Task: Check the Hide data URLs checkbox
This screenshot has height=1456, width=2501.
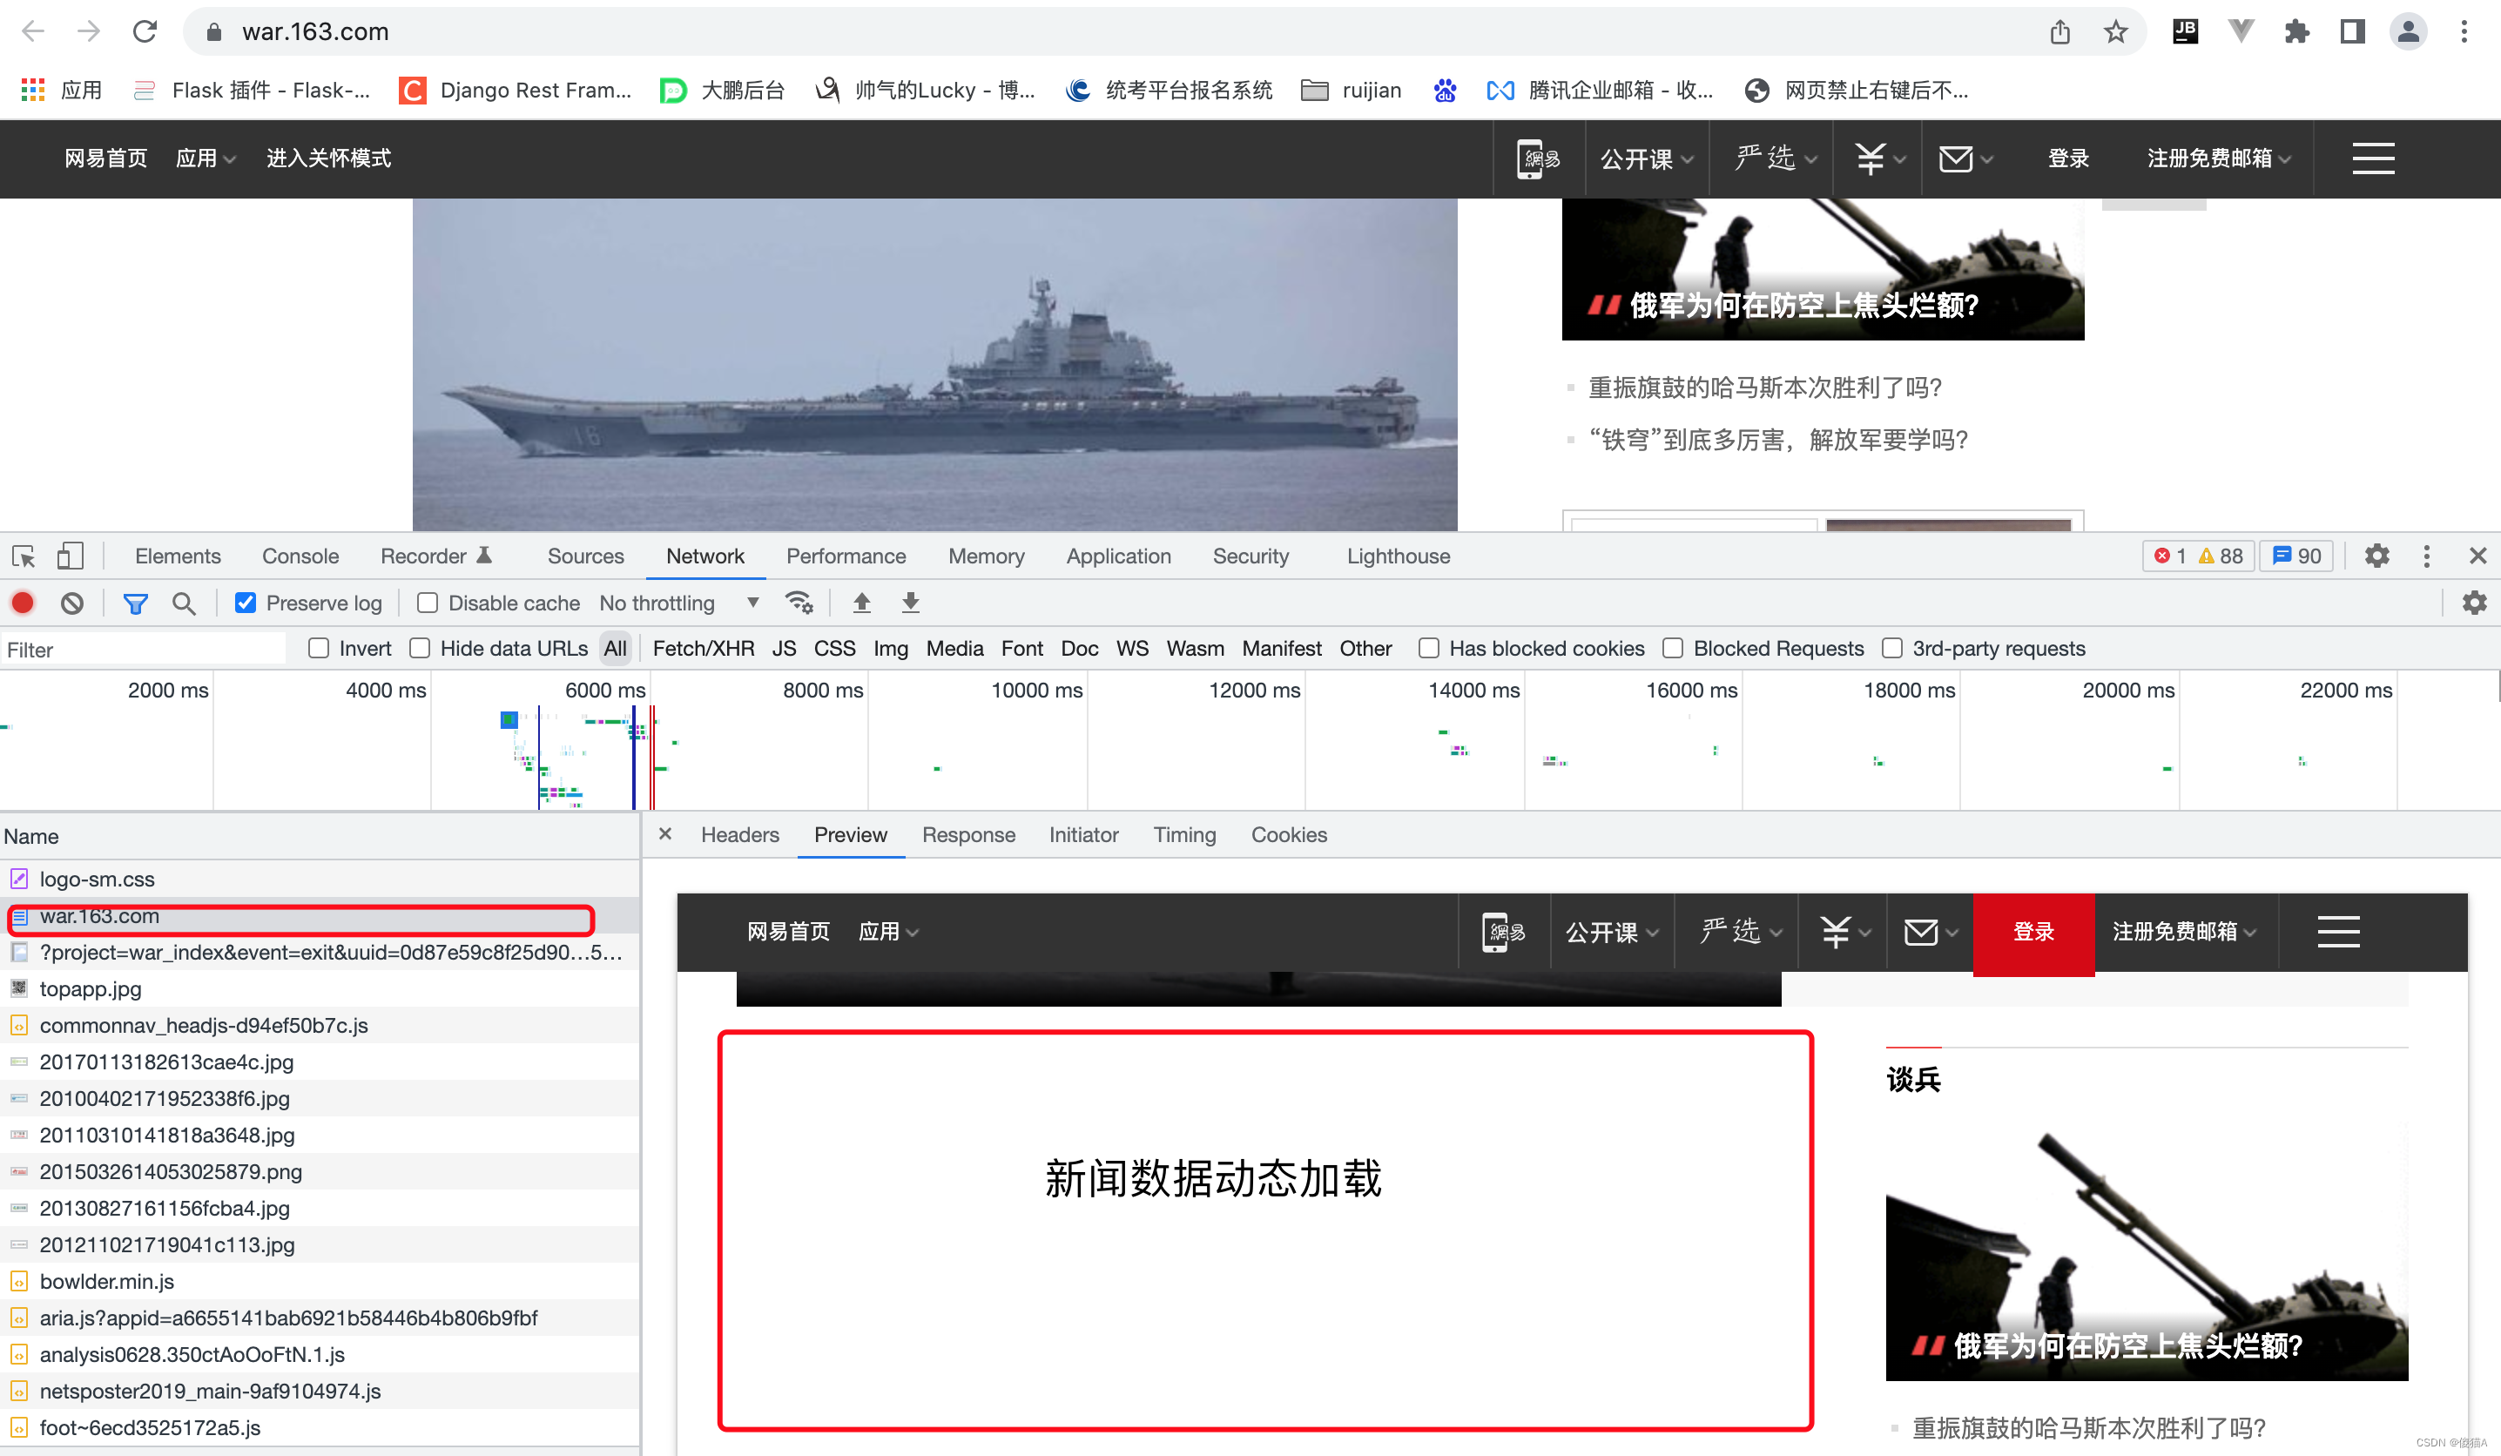Action: pyautogui.click(x=420, y=648)
